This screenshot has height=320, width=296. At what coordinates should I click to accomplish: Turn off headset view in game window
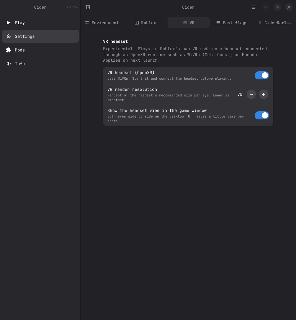pos(262,116)
